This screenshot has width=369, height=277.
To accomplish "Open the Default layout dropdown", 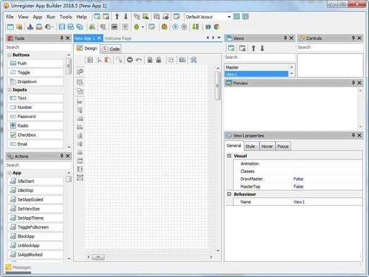I will click(x=208, y=17).
